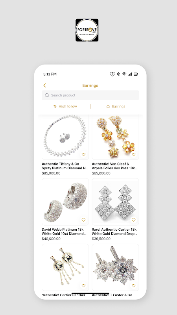Click the search magnifier icon
This screenshot has height=315, width=177.
[x=47, y=95]
